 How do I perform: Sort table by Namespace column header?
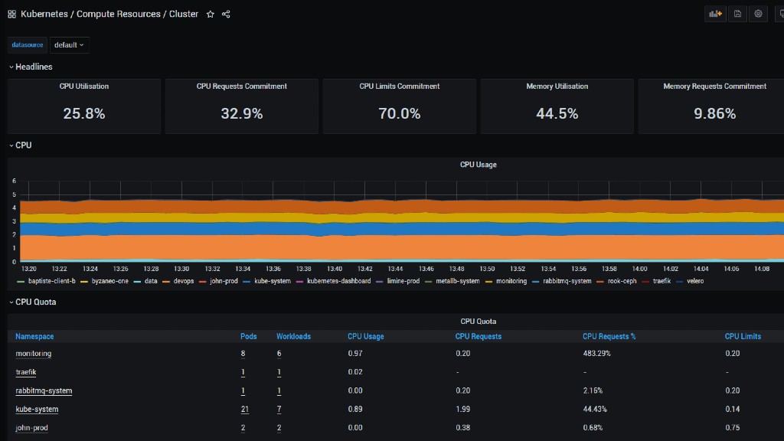pos(34,337)
